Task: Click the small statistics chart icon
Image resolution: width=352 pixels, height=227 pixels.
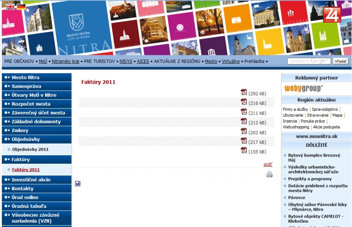Action: click(x=77, y=183)
